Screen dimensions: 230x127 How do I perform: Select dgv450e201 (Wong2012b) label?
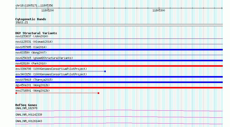coord(33,85)
